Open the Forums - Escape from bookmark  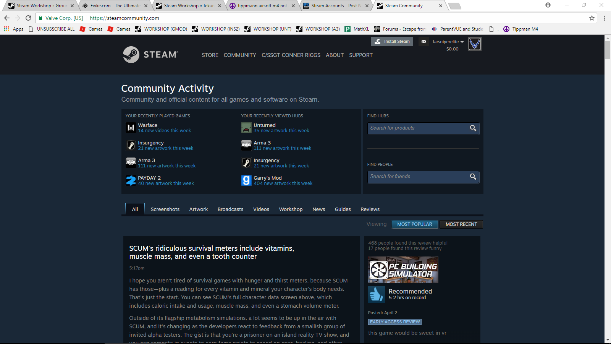point(400,29)
